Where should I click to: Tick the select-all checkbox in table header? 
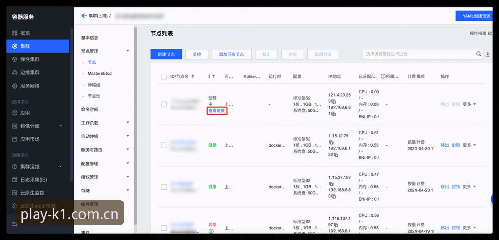coord(164,76)
